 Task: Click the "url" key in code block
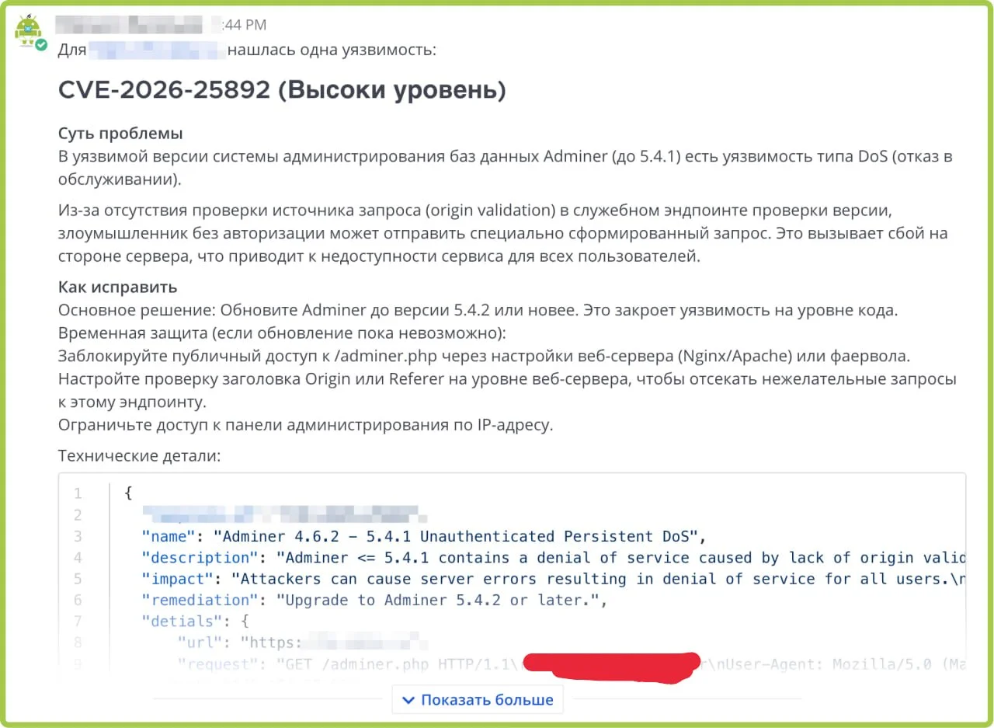click(x=199, y=643)
